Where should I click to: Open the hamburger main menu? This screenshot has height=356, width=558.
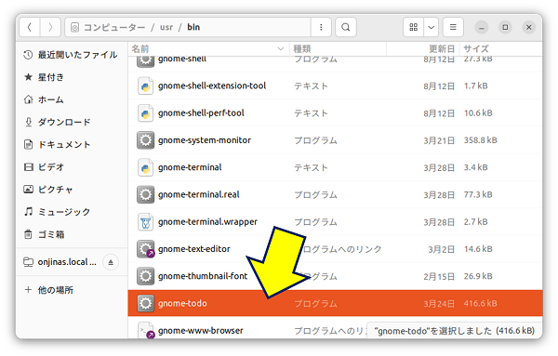tap(453, 27)
